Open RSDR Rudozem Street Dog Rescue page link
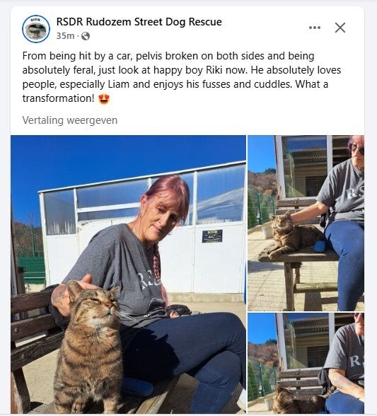377x416 pixels. [139, 22]
